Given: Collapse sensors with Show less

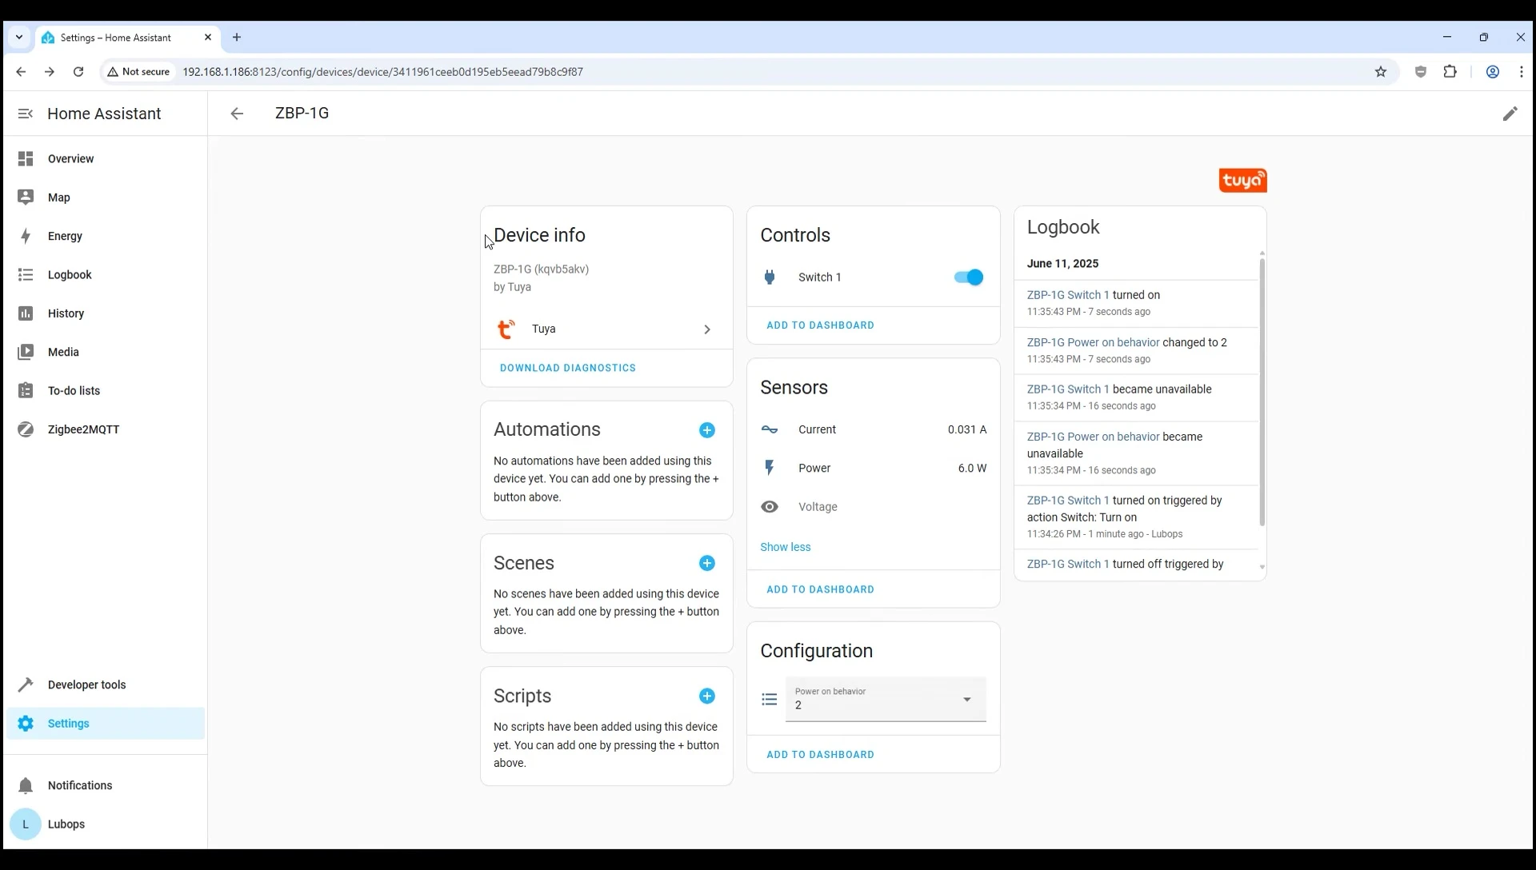Looking at the screenshot, I should (x=786, y=547).
